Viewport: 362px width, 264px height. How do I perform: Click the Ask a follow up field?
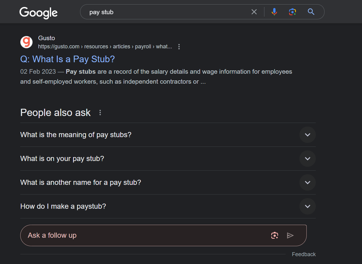pyautogui.click(x=145, y=235)
